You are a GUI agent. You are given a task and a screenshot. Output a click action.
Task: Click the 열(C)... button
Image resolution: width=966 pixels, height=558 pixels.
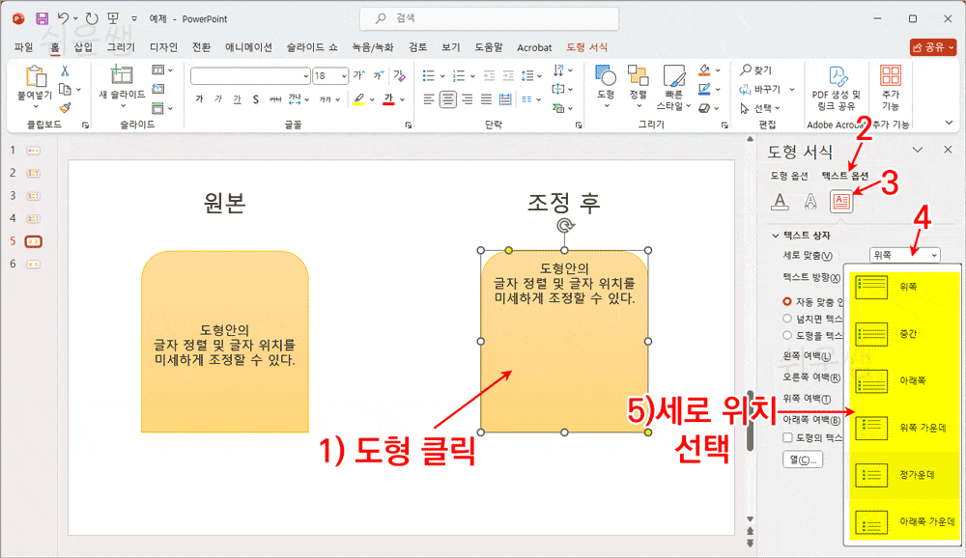801,460
